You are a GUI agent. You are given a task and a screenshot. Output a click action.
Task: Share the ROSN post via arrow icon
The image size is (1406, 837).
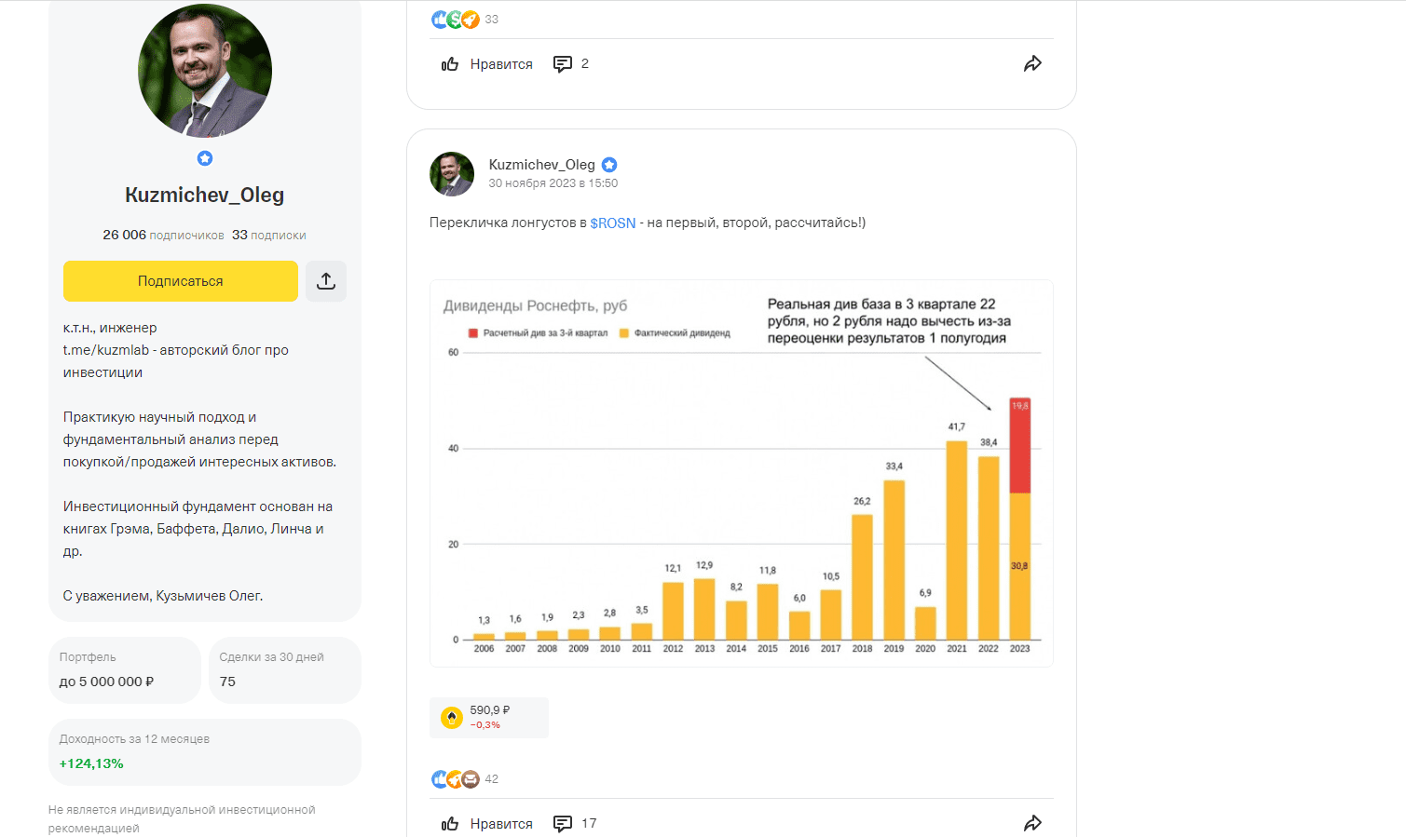coord(1032,824)
